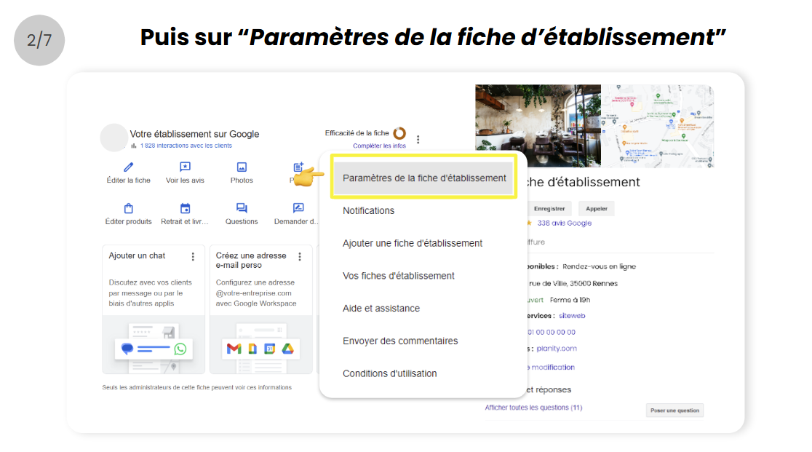Viewport: 812px width, 452px height.
Task: Select Ajouter une fiche d'établissement menu entry
Action: point(413,243)
